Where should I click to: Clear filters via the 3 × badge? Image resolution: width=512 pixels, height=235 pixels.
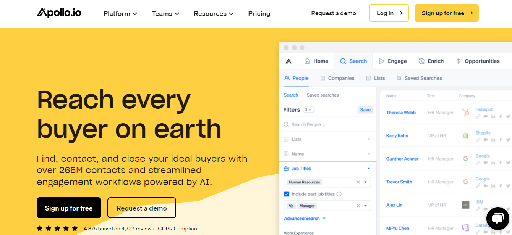click(308, 109)
